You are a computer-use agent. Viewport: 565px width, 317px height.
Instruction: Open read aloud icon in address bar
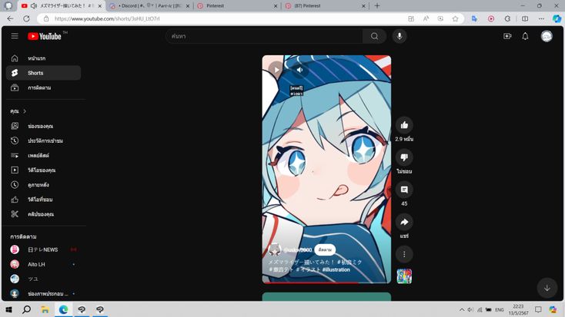[426, 18]
